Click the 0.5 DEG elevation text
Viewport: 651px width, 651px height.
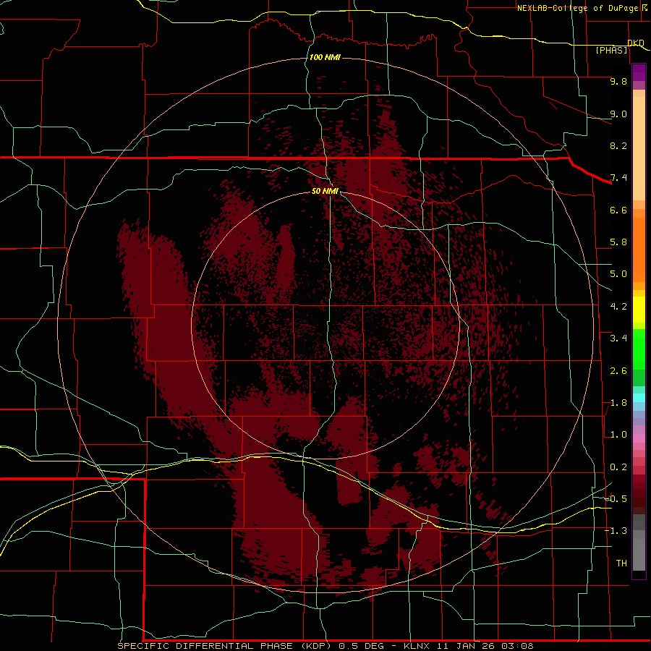[x=362, y=646]
